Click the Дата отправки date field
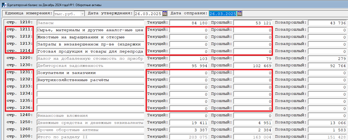 222,14
